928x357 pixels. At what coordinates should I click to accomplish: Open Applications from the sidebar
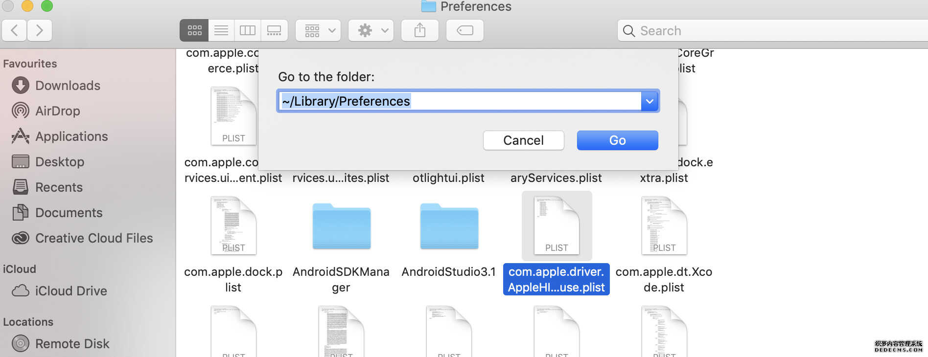[71, 136]
